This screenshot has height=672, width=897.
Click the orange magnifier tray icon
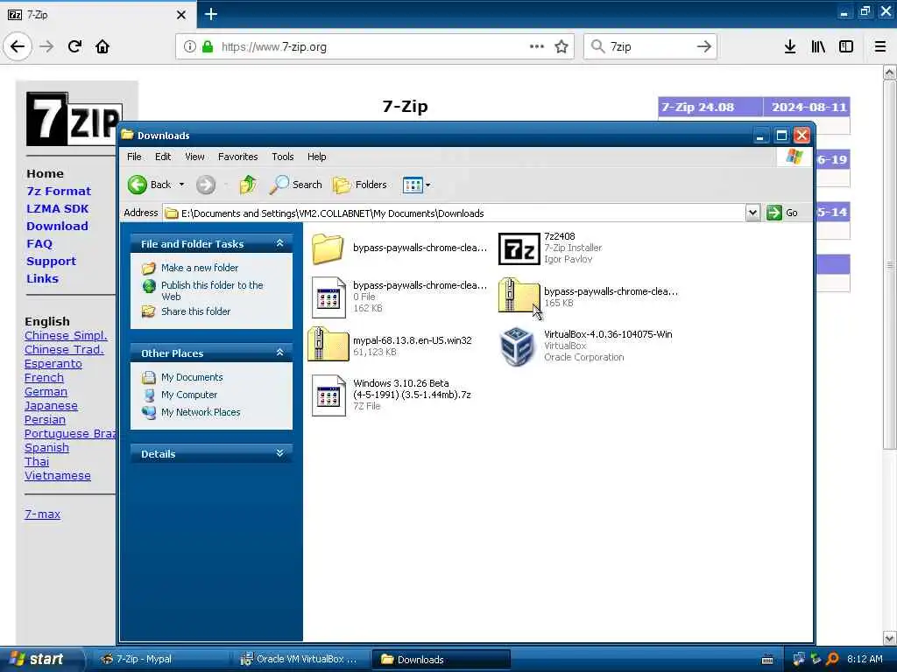click(832, 659)
